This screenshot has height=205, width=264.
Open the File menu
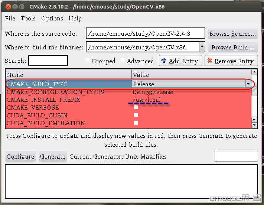[10, 19]
